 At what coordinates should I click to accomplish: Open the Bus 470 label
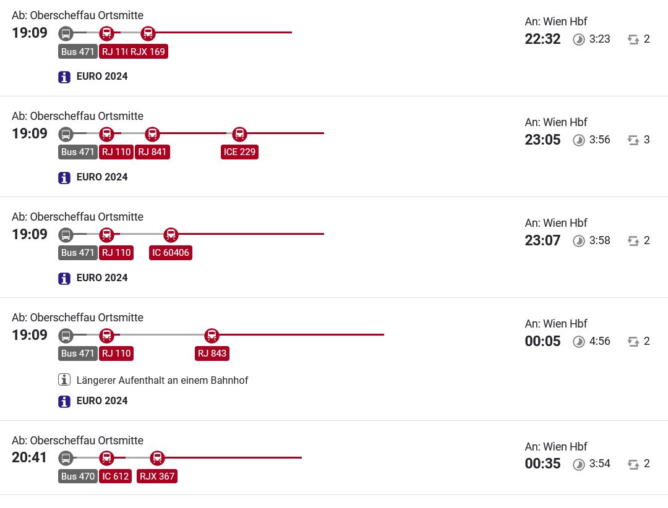click(x=77, y=476)
